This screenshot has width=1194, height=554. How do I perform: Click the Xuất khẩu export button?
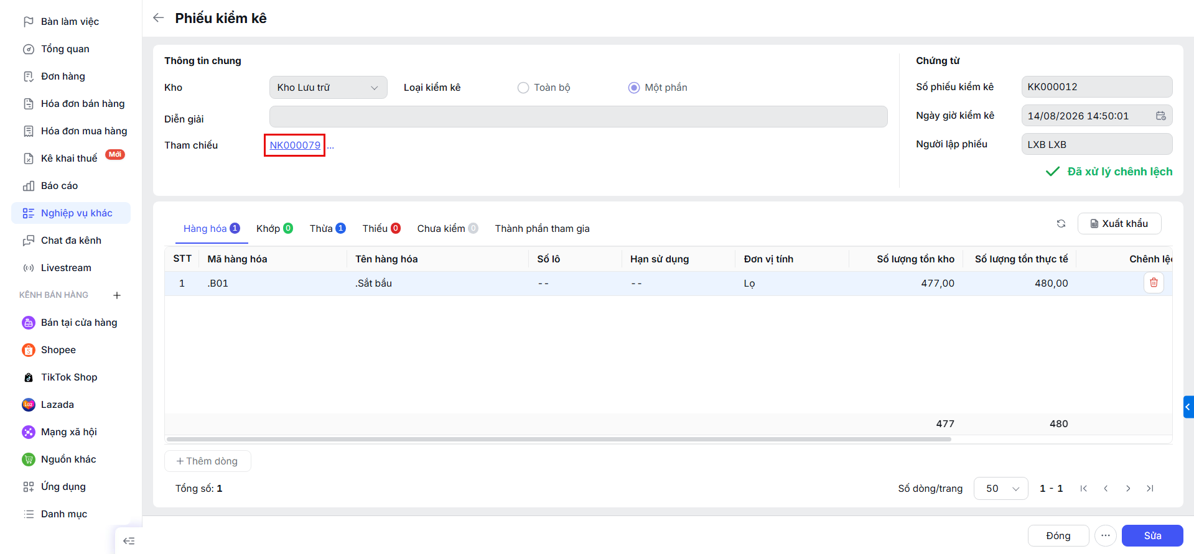1119,224
